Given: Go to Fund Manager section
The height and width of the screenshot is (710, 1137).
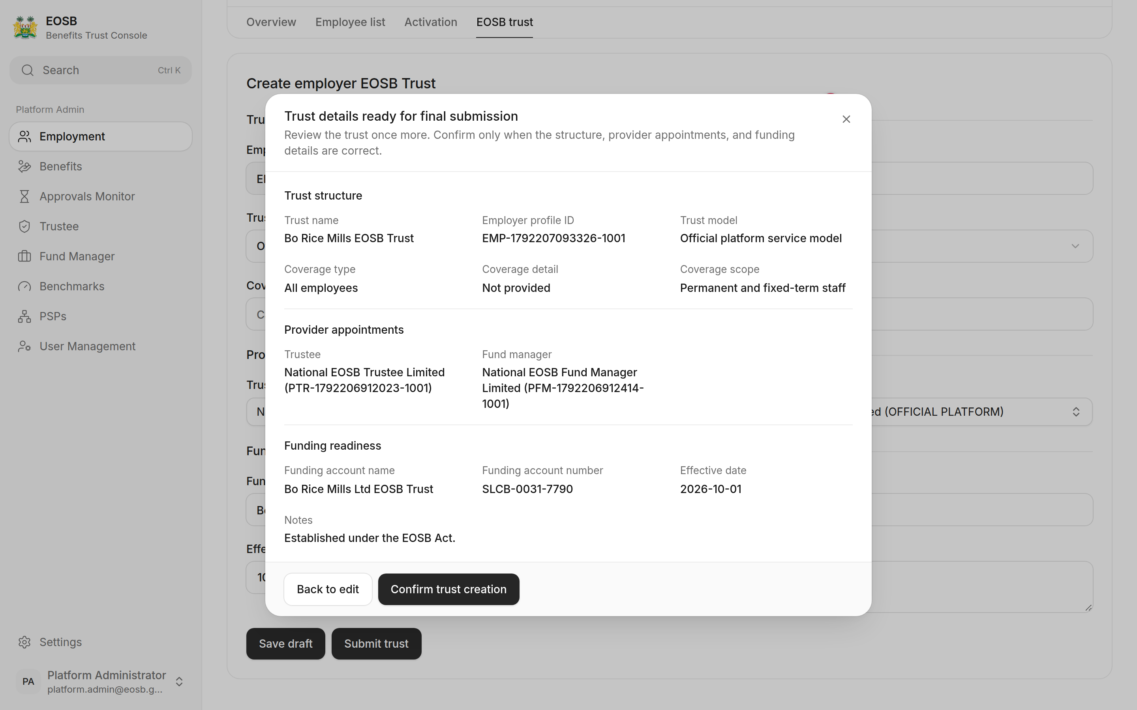Looking at the screenshot, I should pyautogui.click(x=101, y=256).
